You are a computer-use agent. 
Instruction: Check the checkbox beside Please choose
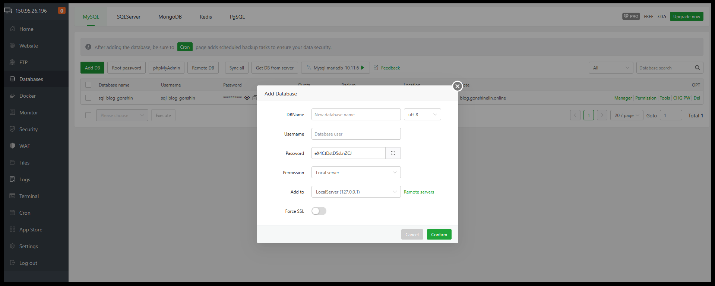[x=88, y=115]
